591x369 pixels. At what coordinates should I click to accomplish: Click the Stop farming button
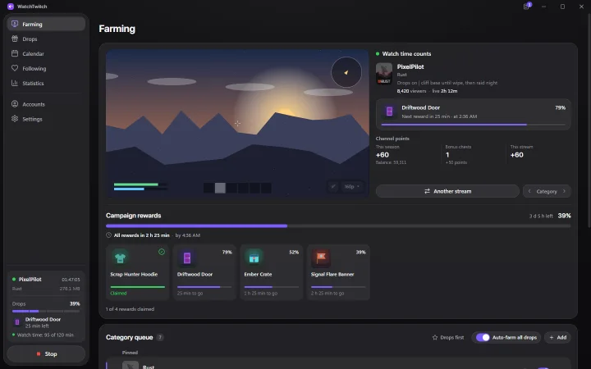click(x=46, y=354)
